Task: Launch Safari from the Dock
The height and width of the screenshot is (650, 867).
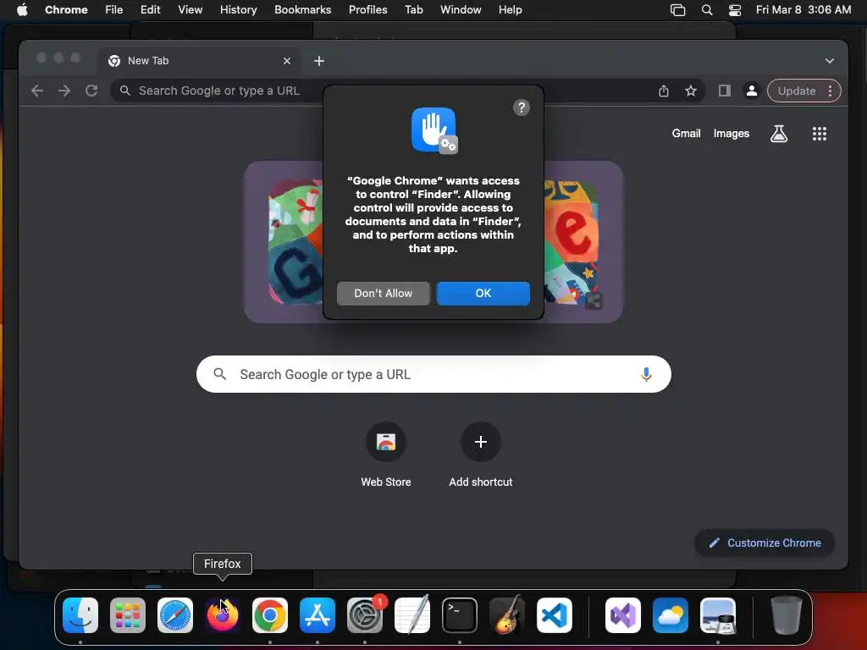Action: [175, 615]
